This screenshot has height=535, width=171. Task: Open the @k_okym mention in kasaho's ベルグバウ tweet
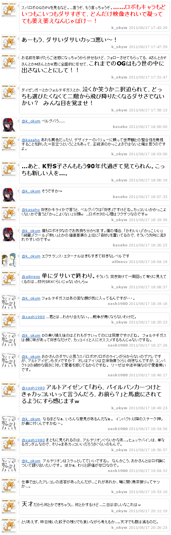coord(31,121)
